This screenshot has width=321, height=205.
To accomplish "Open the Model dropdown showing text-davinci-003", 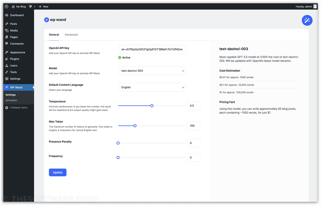I will pyautogui.click(x=152, y=71).
